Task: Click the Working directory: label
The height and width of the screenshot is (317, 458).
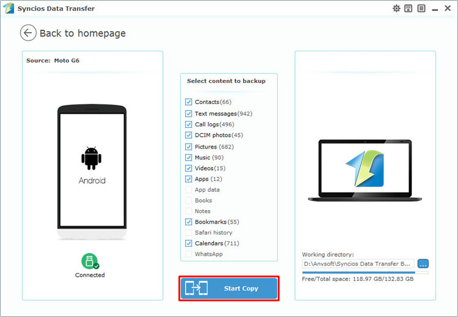Action: (328, 255)
